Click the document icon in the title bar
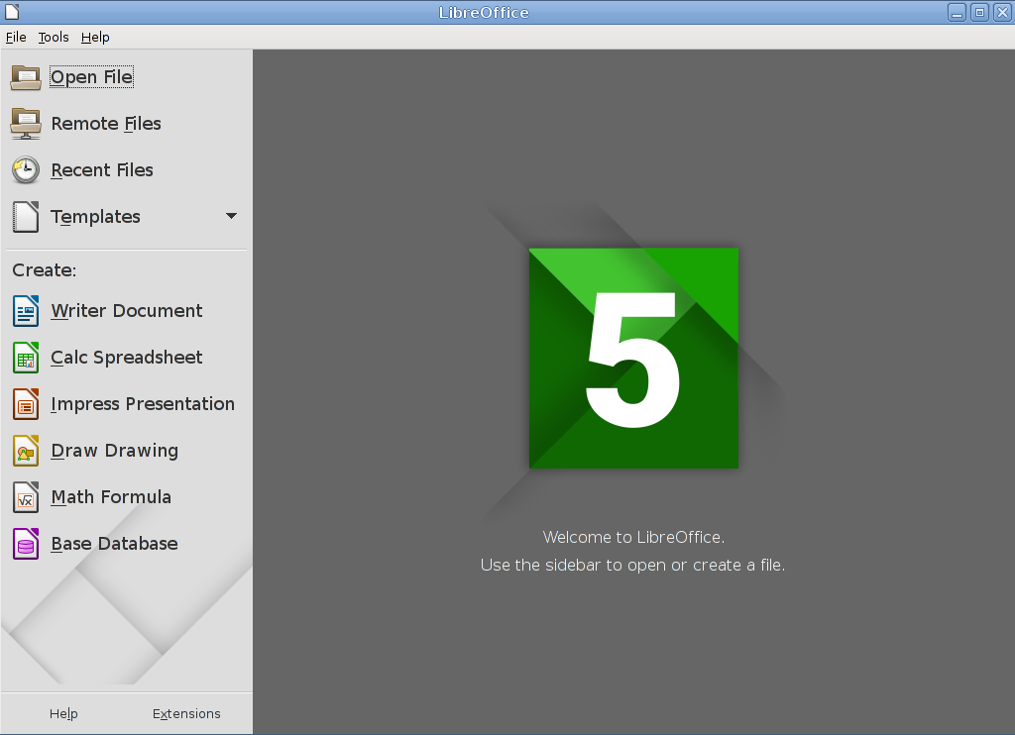The height and width of the screenshot is (735, 1015). [12, 12]
